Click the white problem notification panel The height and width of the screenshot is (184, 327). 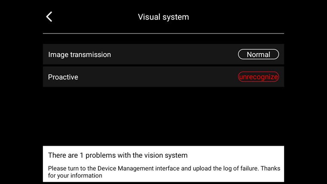pyautogui.click(x=163, y=164)
